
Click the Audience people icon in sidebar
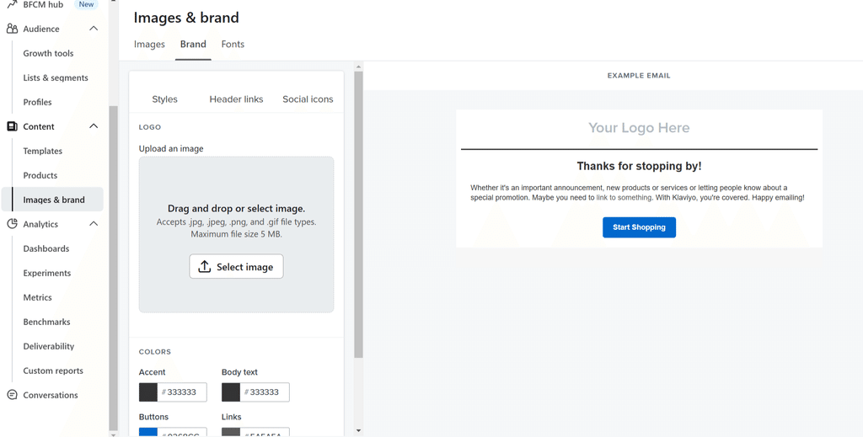(x=12, y=29)
